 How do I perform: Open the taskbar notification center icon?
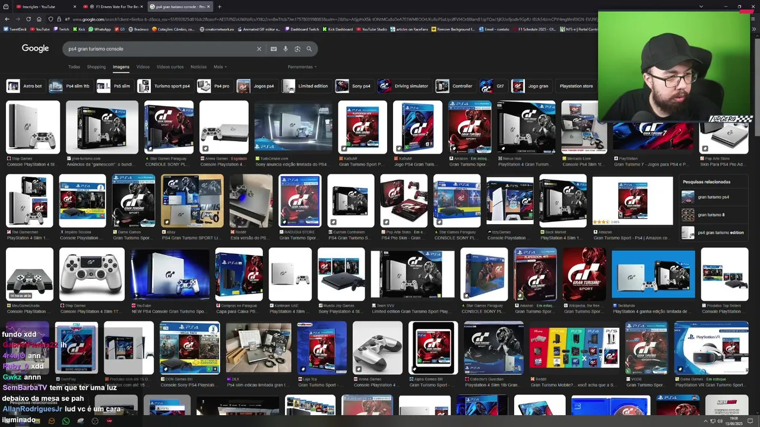pyautogui.click(x=750, y=421)
